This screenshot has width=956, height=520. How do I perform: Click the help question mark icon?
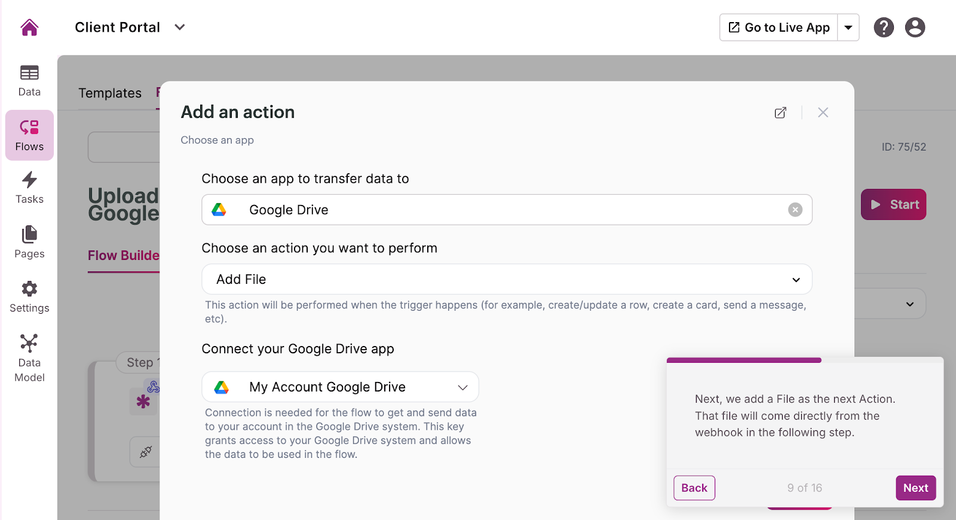pyautogui.click(x=884, y=27)
